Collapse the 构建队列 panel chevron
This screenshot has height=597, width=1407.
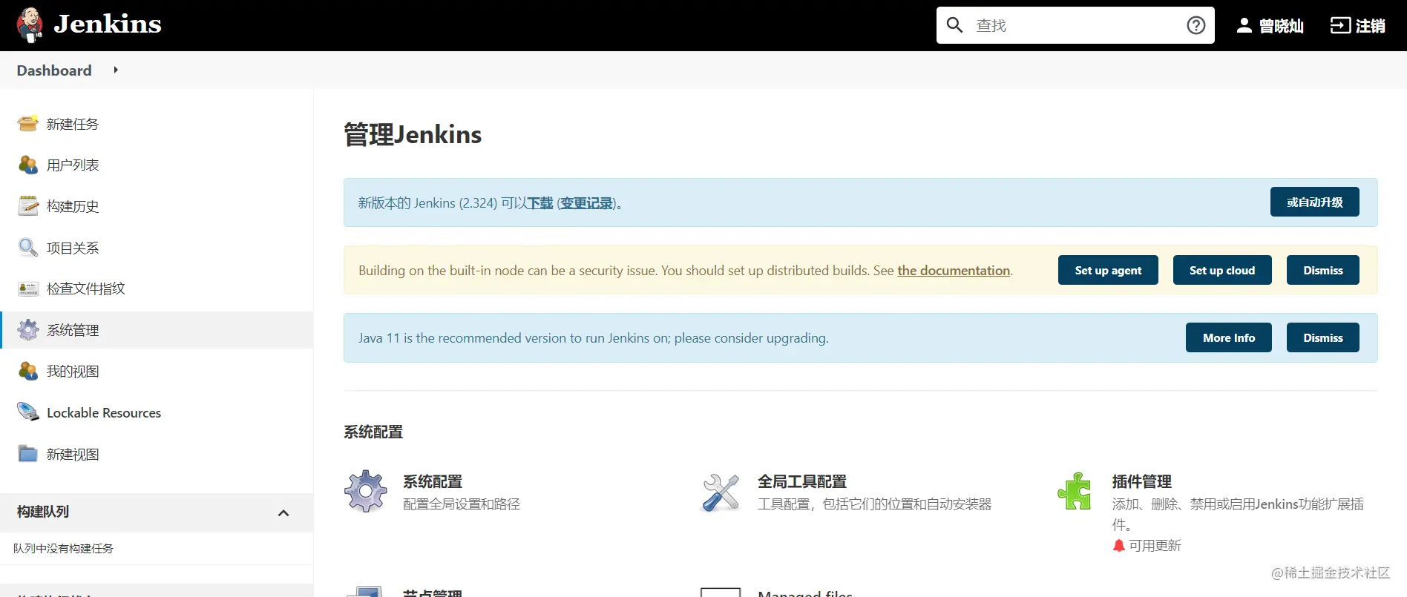pos(283,512)
